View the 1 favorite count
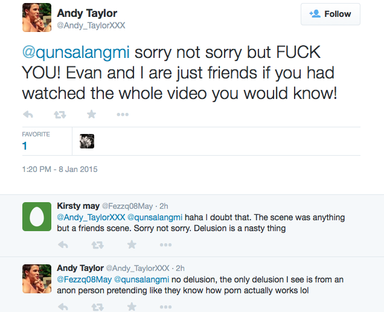The height and width of the screenshot is (312, 384). pyautogui.click(x=24, y=146)
